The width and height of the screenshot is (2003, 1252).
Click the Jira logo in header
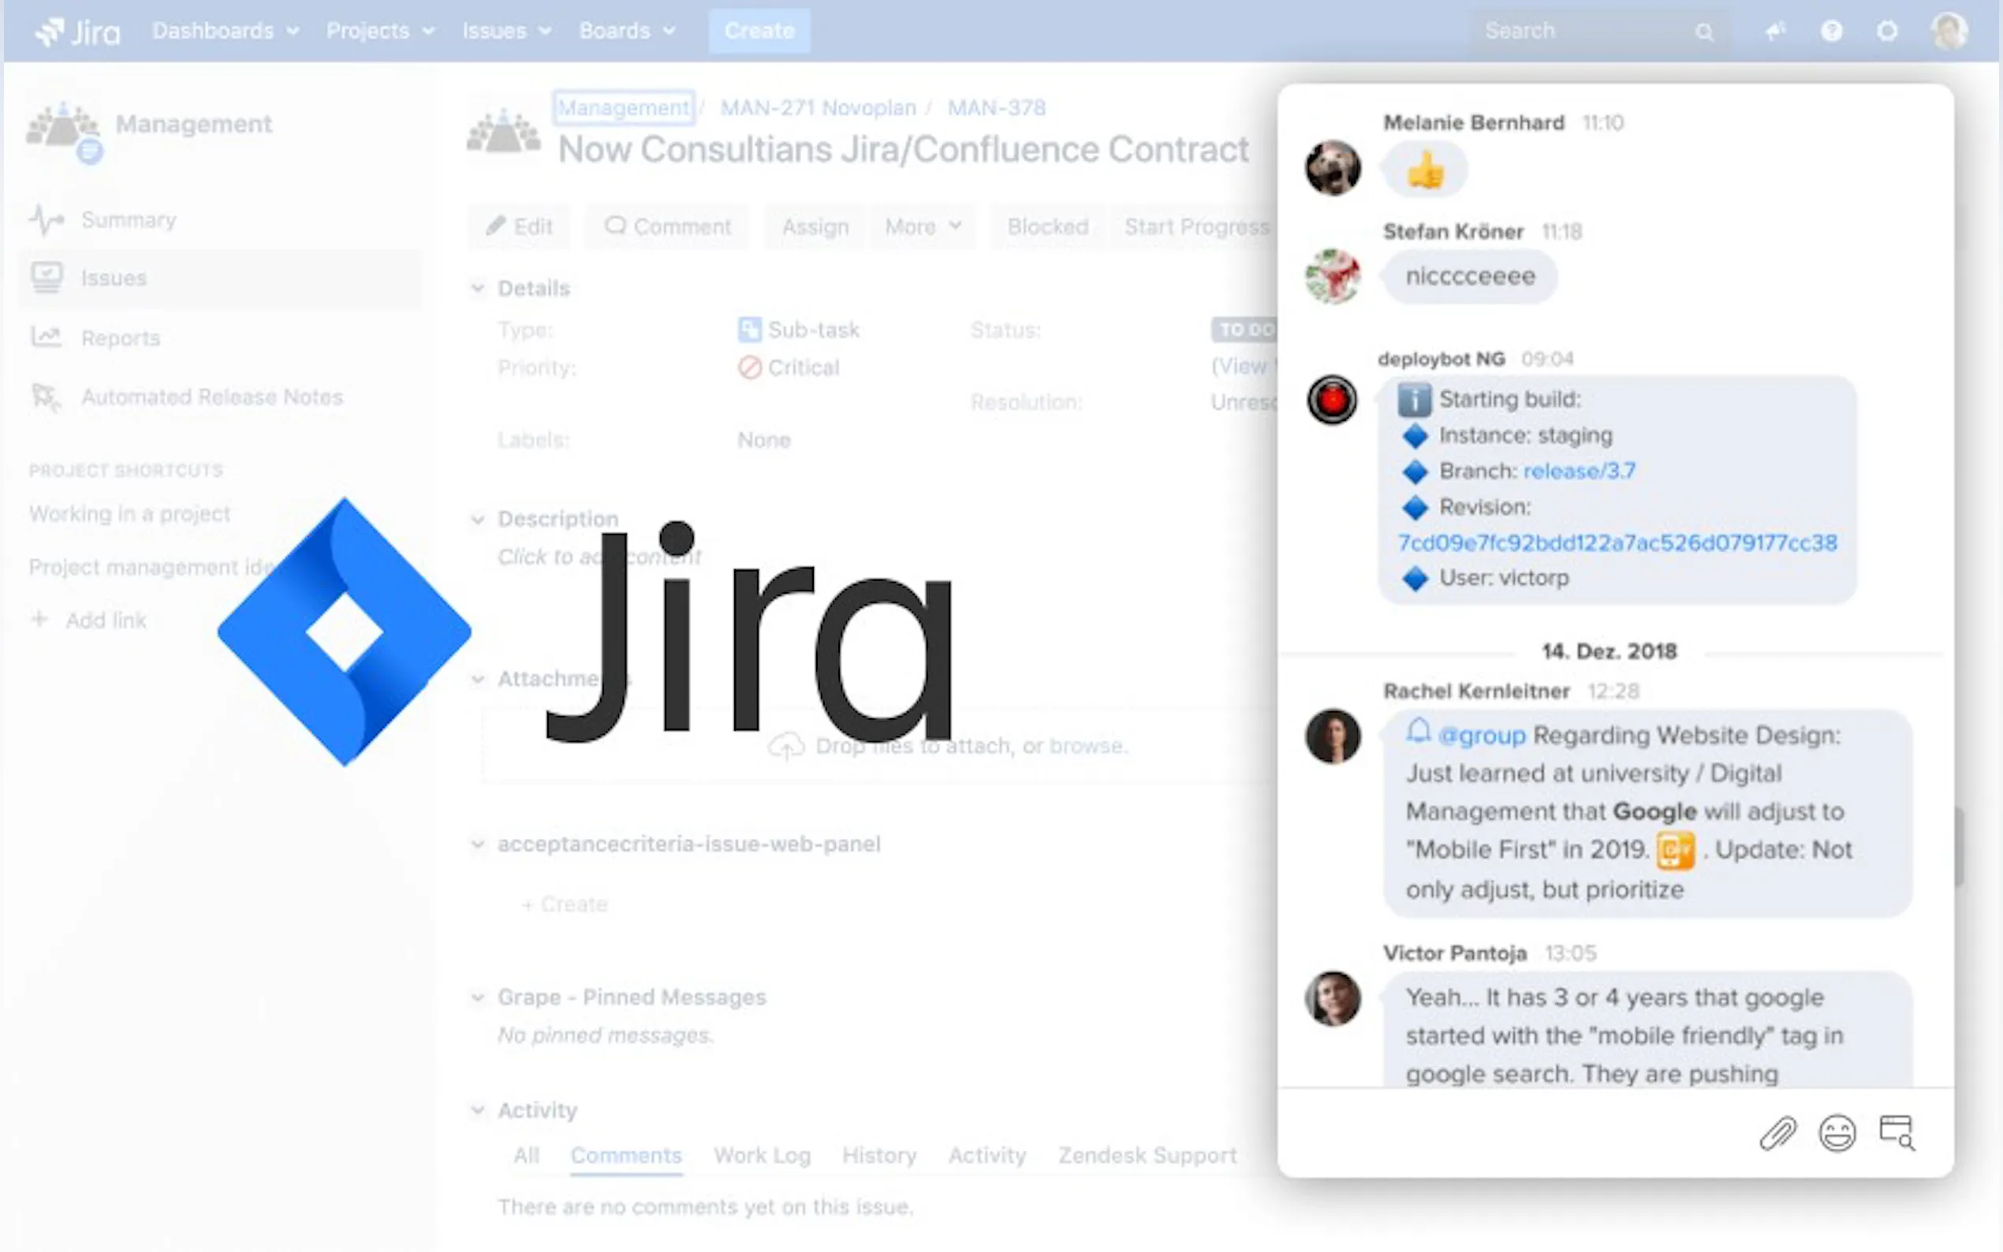tap(78, 32)
